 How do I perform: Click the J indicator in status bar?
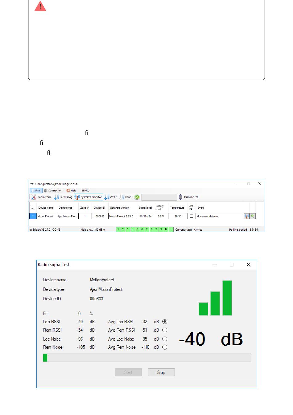(171, 229)
